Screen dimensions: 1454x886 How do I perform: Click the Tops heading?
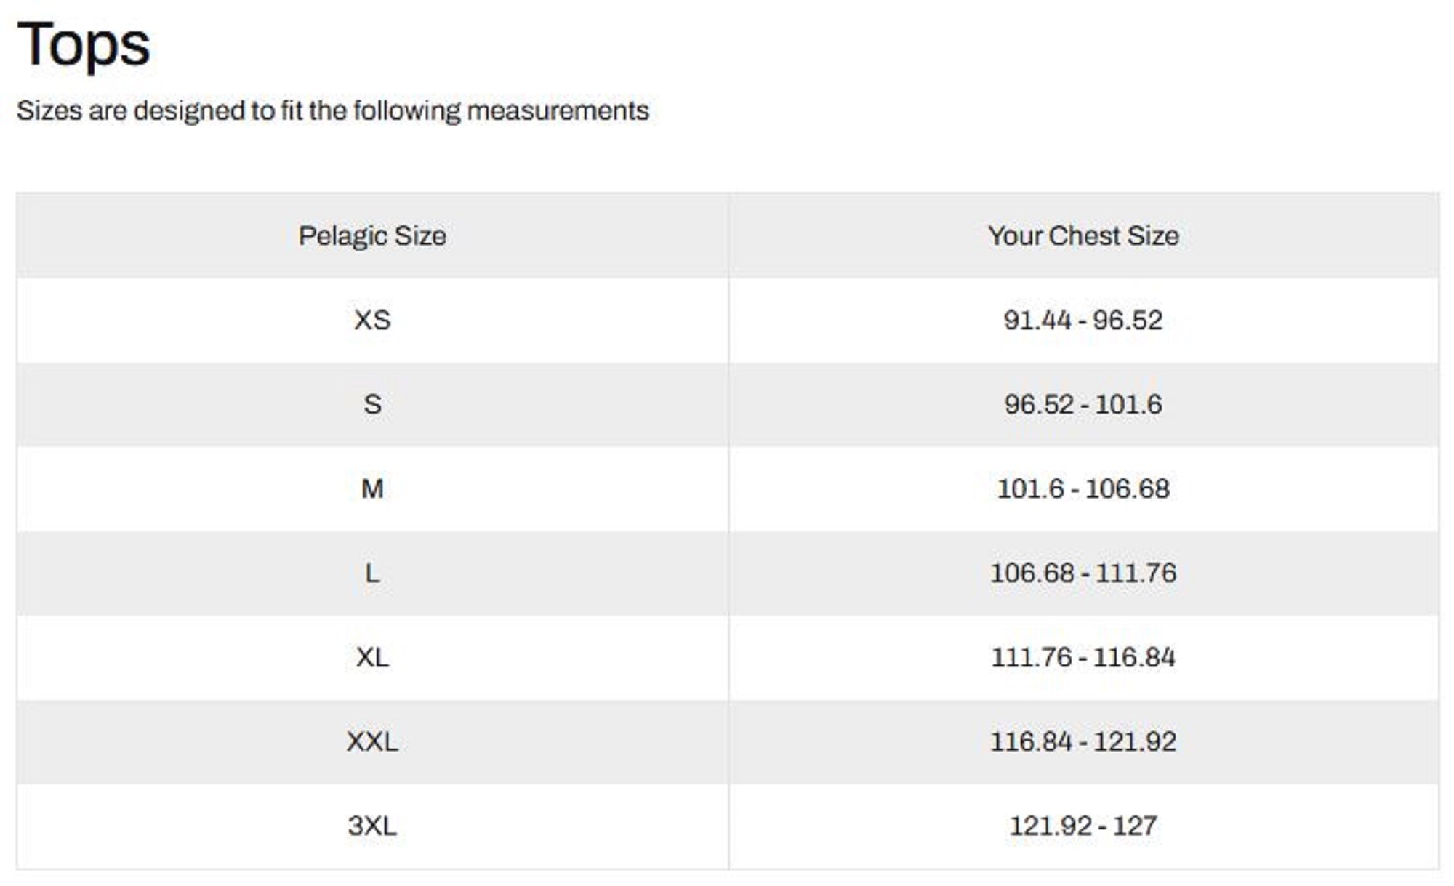[x=83, y=45]
